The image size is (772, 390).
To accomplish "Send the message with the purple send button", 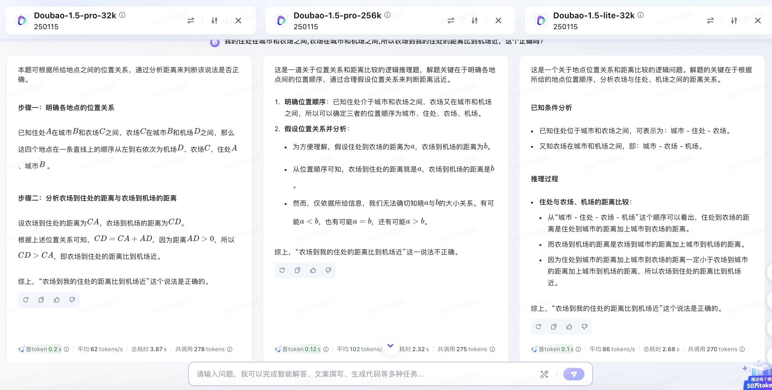I will 574,374.
